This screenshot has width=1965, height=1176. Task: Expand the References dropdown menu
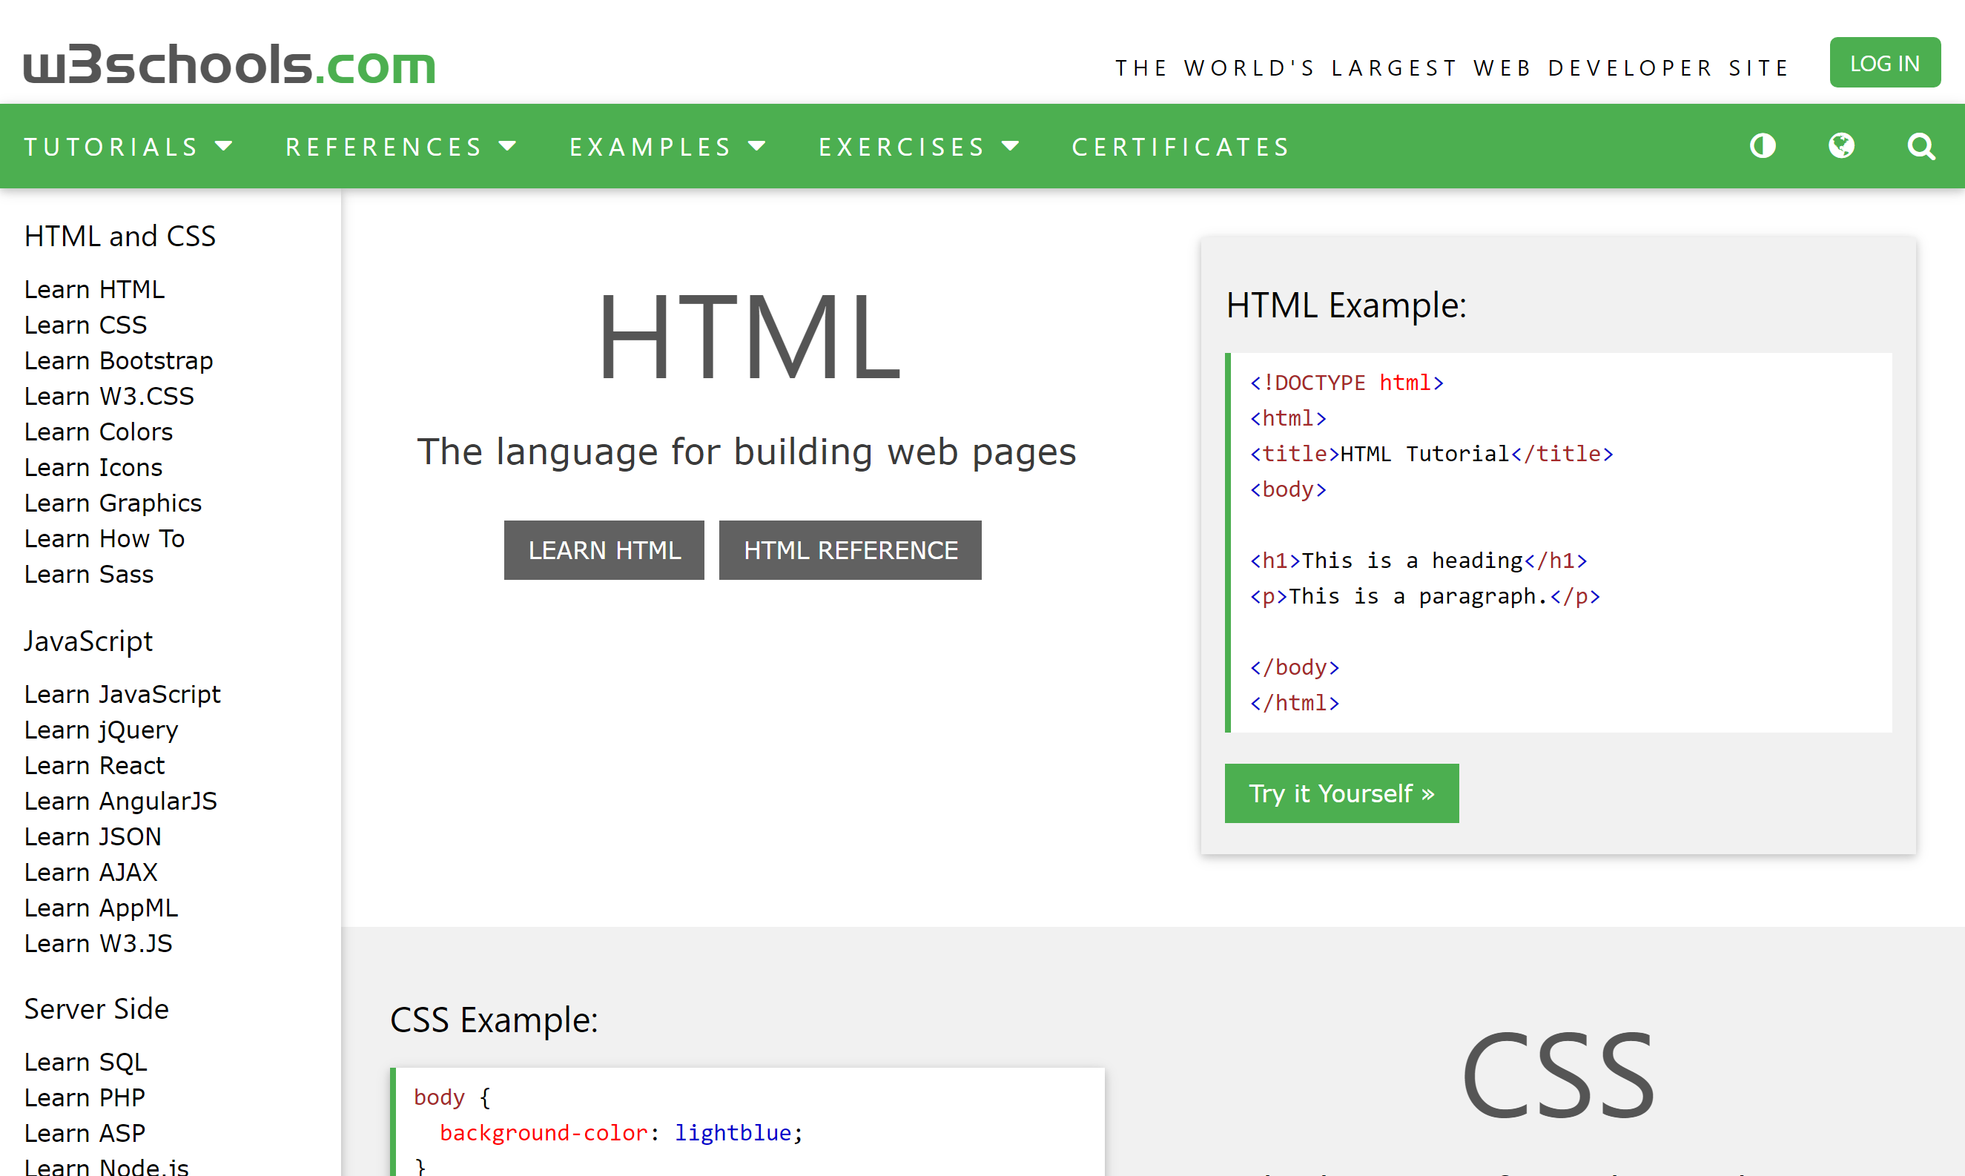point(401,147)
